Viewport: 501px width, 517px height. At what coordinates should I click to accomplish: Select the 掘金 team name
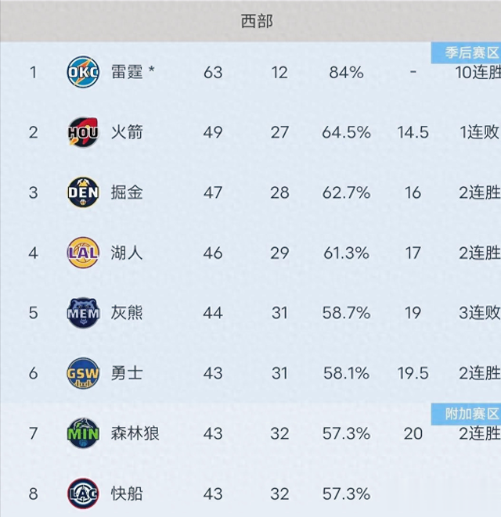pos(127,192)
